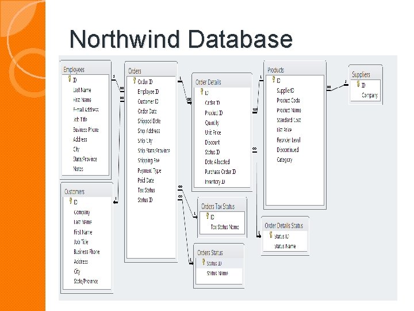The height and width of the screenshot is (311, 414).
Task: Click the key icon beside Customers ID
Action: (x=71, y=201)
